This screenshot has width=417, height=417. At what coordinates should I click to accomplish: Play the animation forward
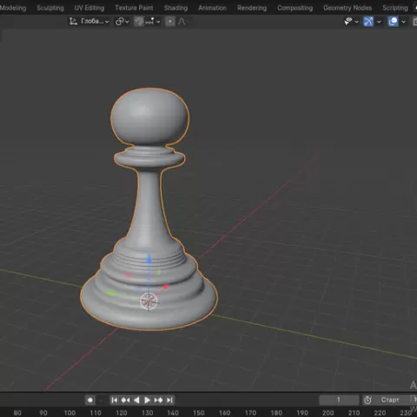[147, 400]
